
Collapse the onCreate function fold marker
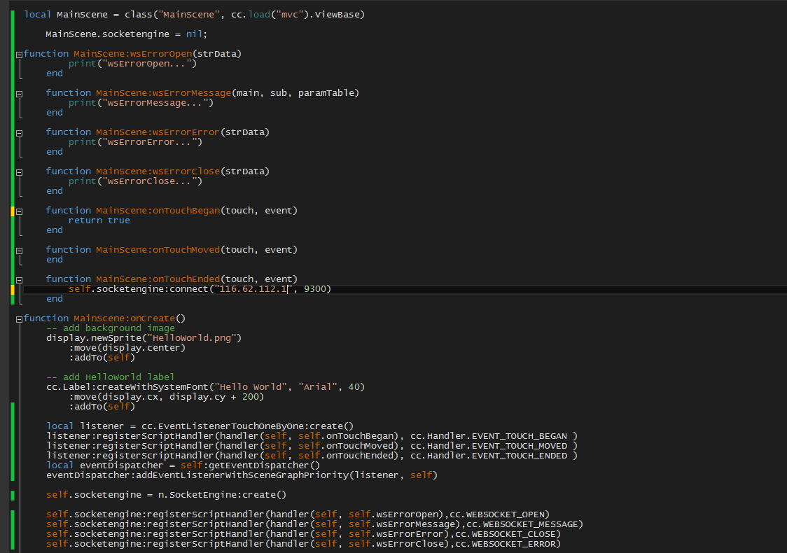[19, 318]
